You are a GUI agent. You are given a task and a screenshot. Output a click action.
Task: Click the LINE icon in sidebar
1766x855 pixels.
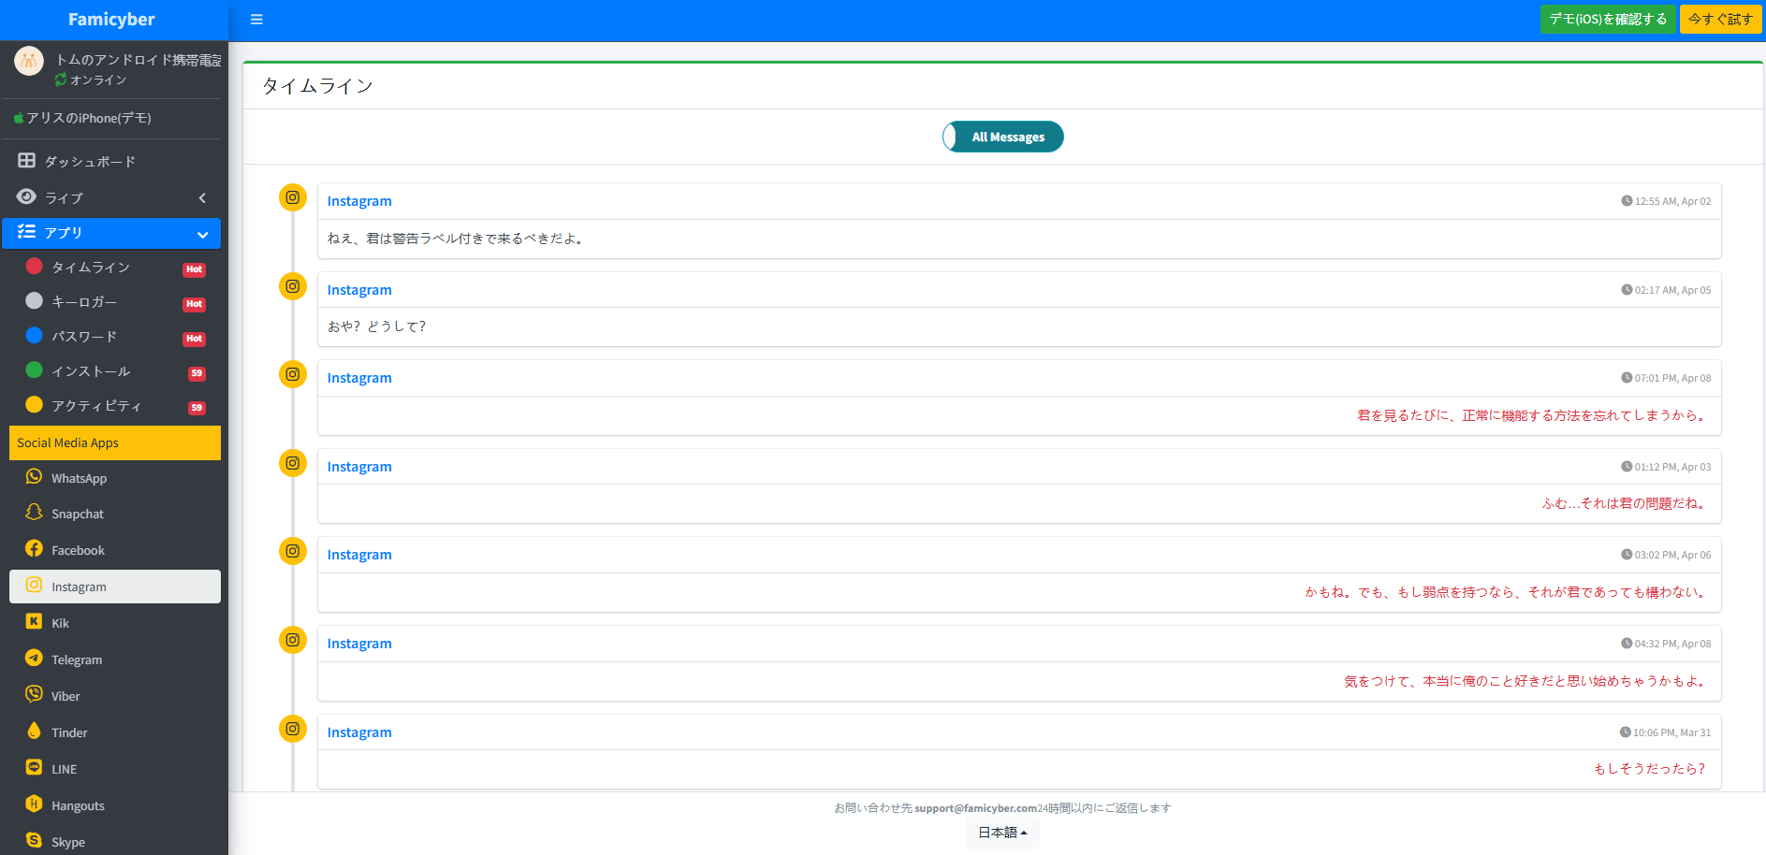click(34, 768)
